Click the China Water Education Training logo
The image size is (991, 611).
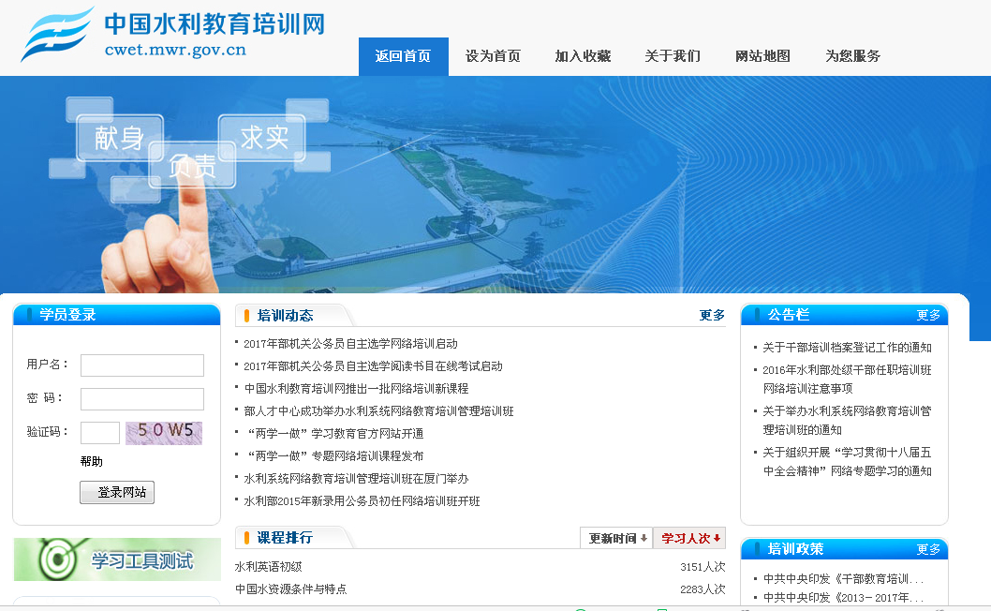click(x=173, y=35)
